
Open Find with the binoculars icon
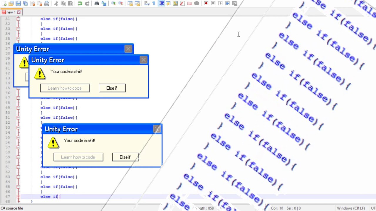pyautogui.click(x=97, y=4)
